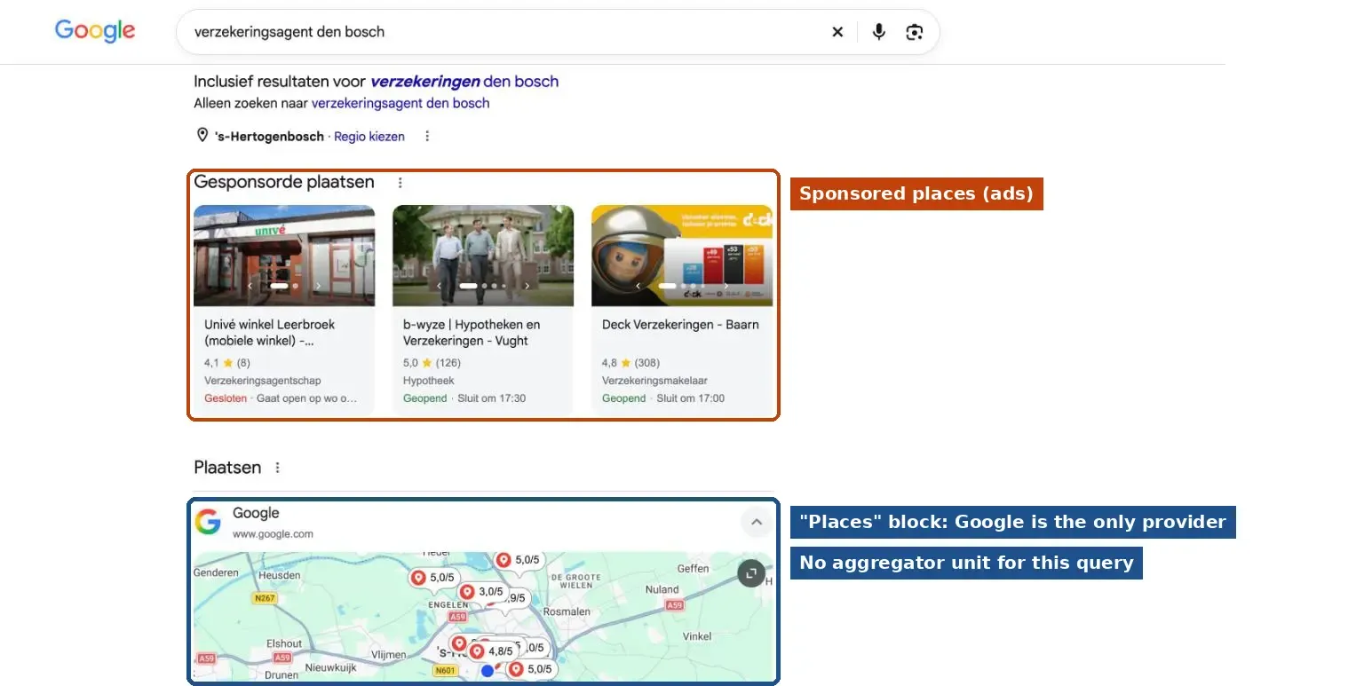Click the www.google.com provider address
1364x686 pixels.
[273, 534]
